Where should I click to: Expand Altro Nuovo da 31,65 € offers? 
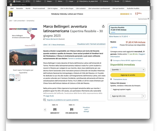point(119,36)
